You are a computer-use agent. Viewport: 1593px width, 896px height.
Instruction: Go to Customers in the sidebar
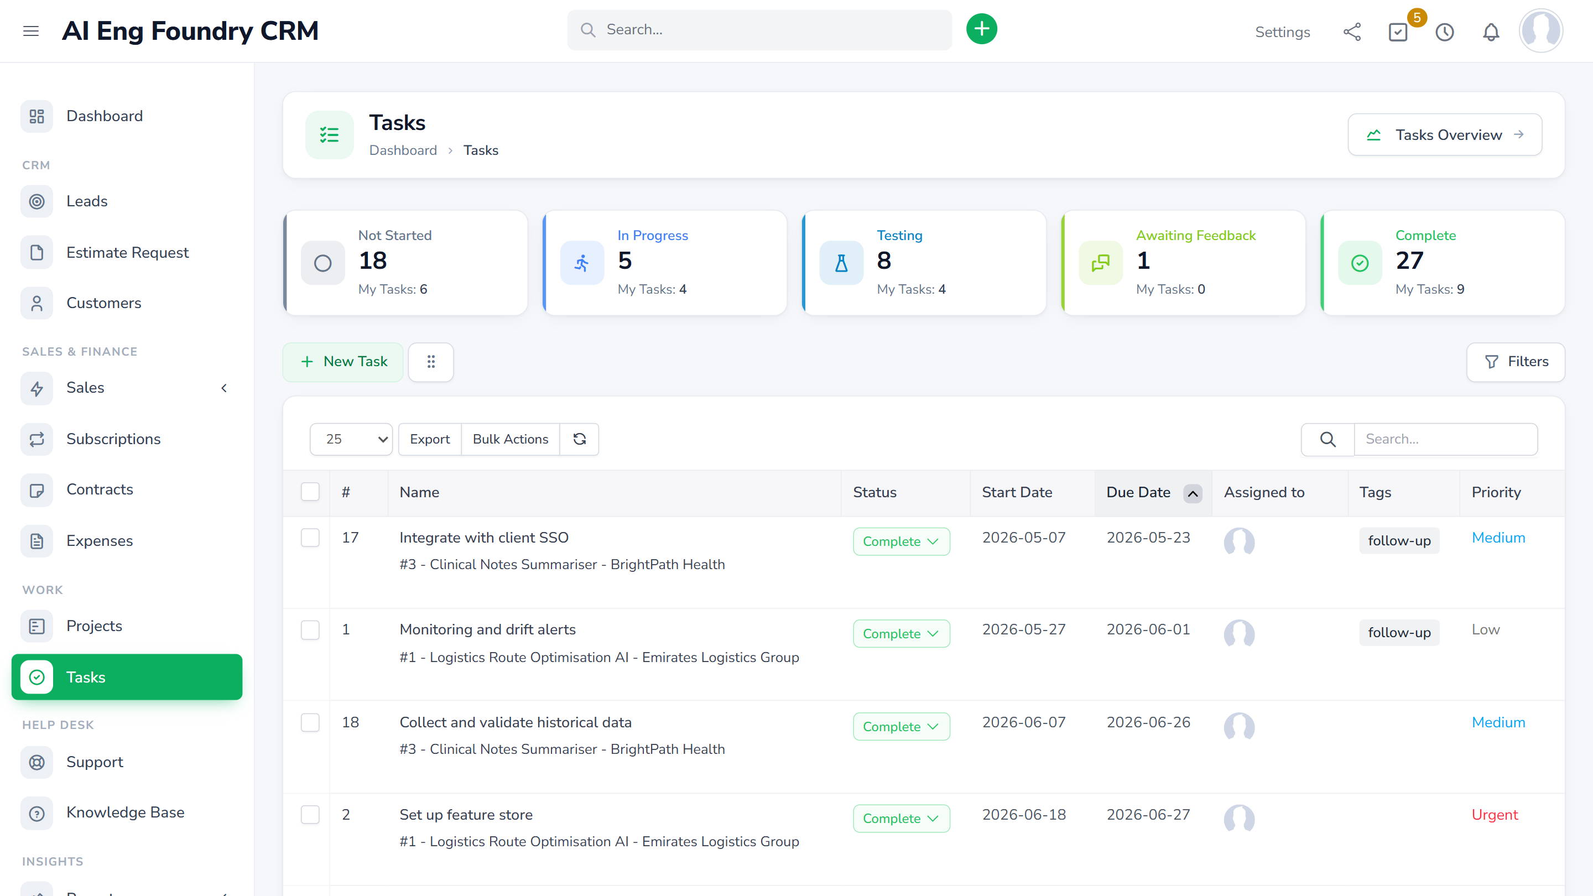click(127, 303)
